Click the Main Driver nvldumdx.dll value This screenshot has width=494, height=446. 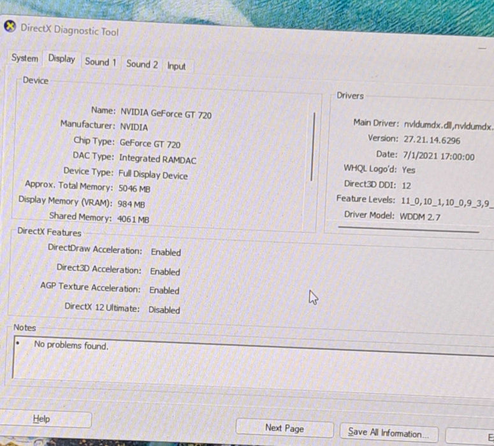click(448, 126)
